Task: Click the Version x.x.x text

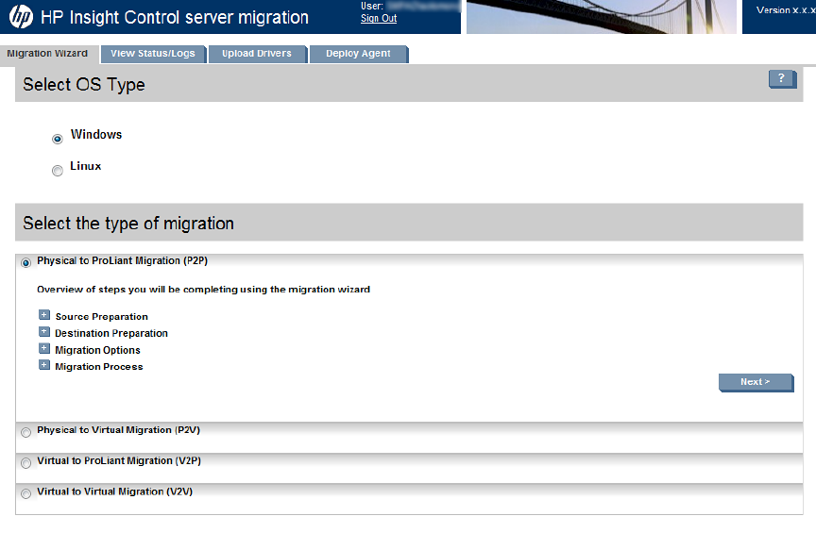Action: tap(786, 9)
